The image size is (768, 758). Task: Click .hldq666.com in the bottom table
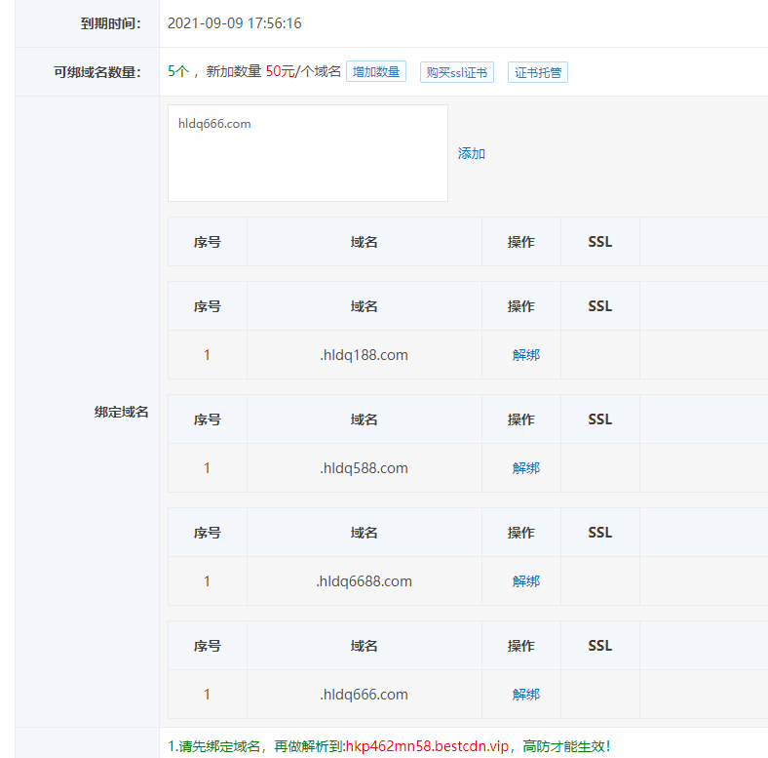[x=364, y=695]
